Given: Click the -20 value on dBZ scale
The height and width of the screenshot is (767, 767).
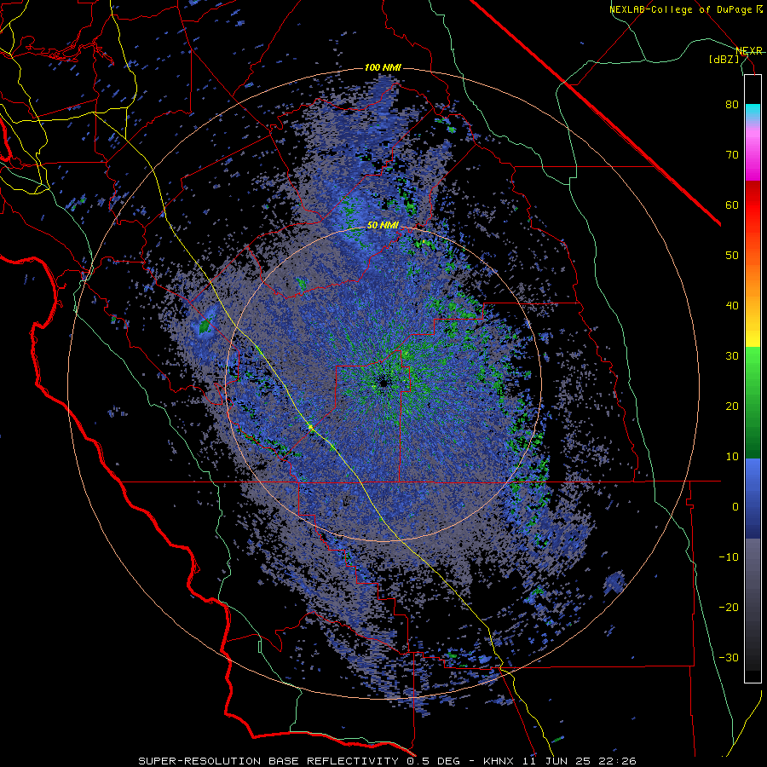Looking at the screenshot, I should click(x=729, y=608).
